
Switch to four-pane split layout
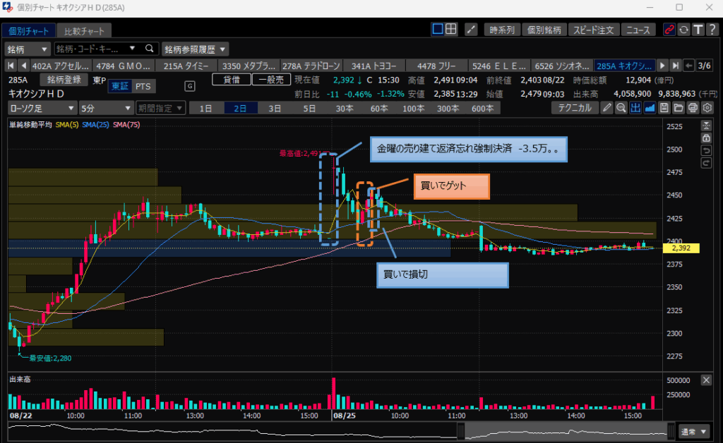coord(450,30)
